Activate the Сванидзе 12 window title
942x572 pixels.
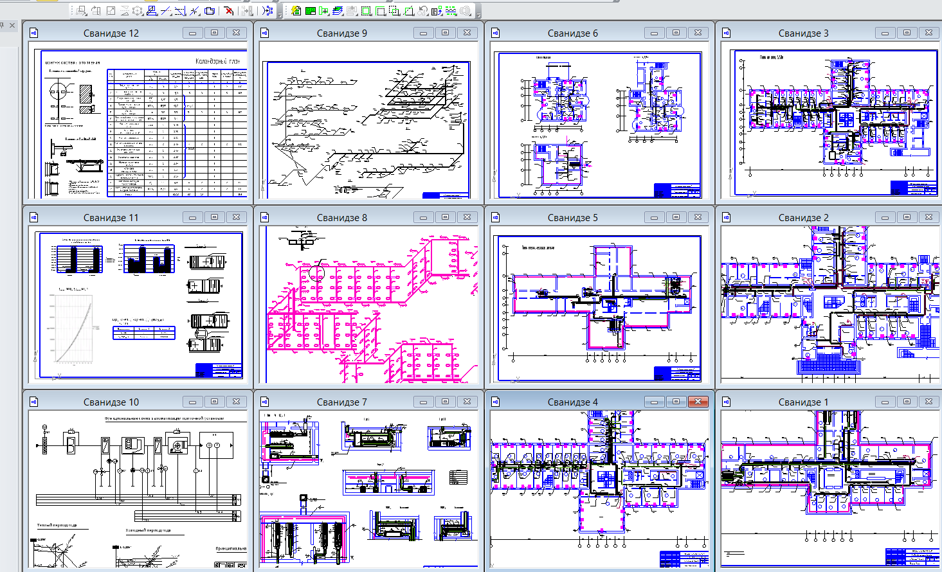(x=111, y=33)
